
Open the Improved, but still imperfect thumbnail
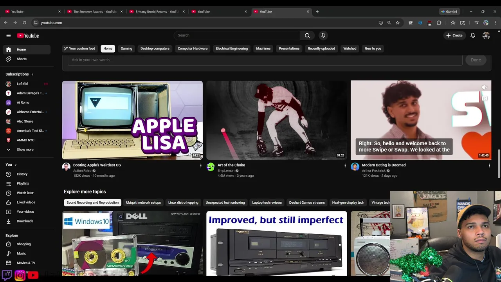pyautogui.click(x=277, y=243)
